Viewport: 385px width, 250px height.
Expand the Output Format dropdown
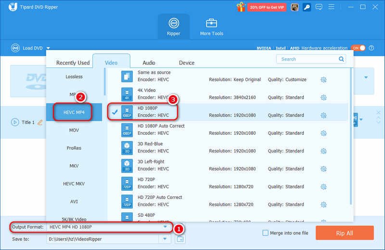point(165,227)
